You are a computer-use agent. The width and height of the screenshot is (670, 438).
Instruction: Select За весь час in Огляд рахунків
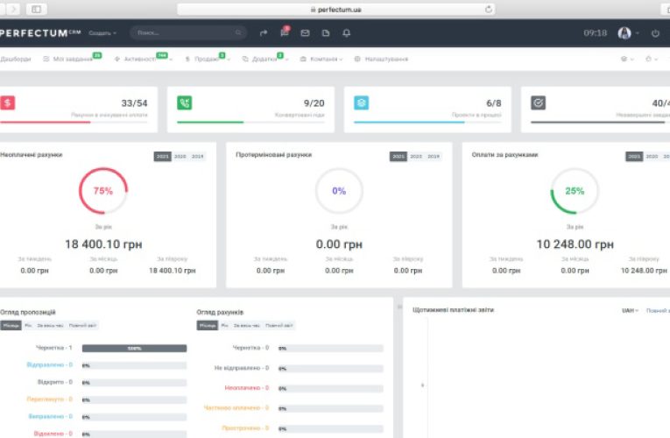point(247,326)
